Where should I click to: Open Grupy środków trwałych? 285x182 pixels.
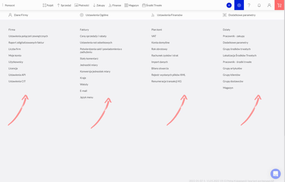pos(237,49)
